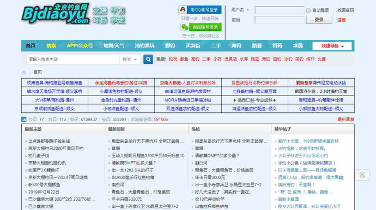Open latest reply 年卡只需3000元
Screen dimensions: 376x210
(126, 199)
